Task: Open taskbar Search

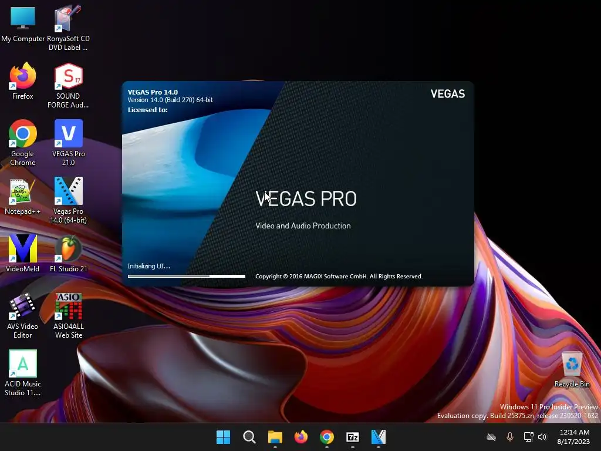Action: pos(249,437)
